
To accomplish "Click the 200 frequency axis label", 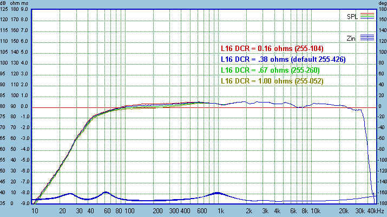I will click(x=158, y=211).
